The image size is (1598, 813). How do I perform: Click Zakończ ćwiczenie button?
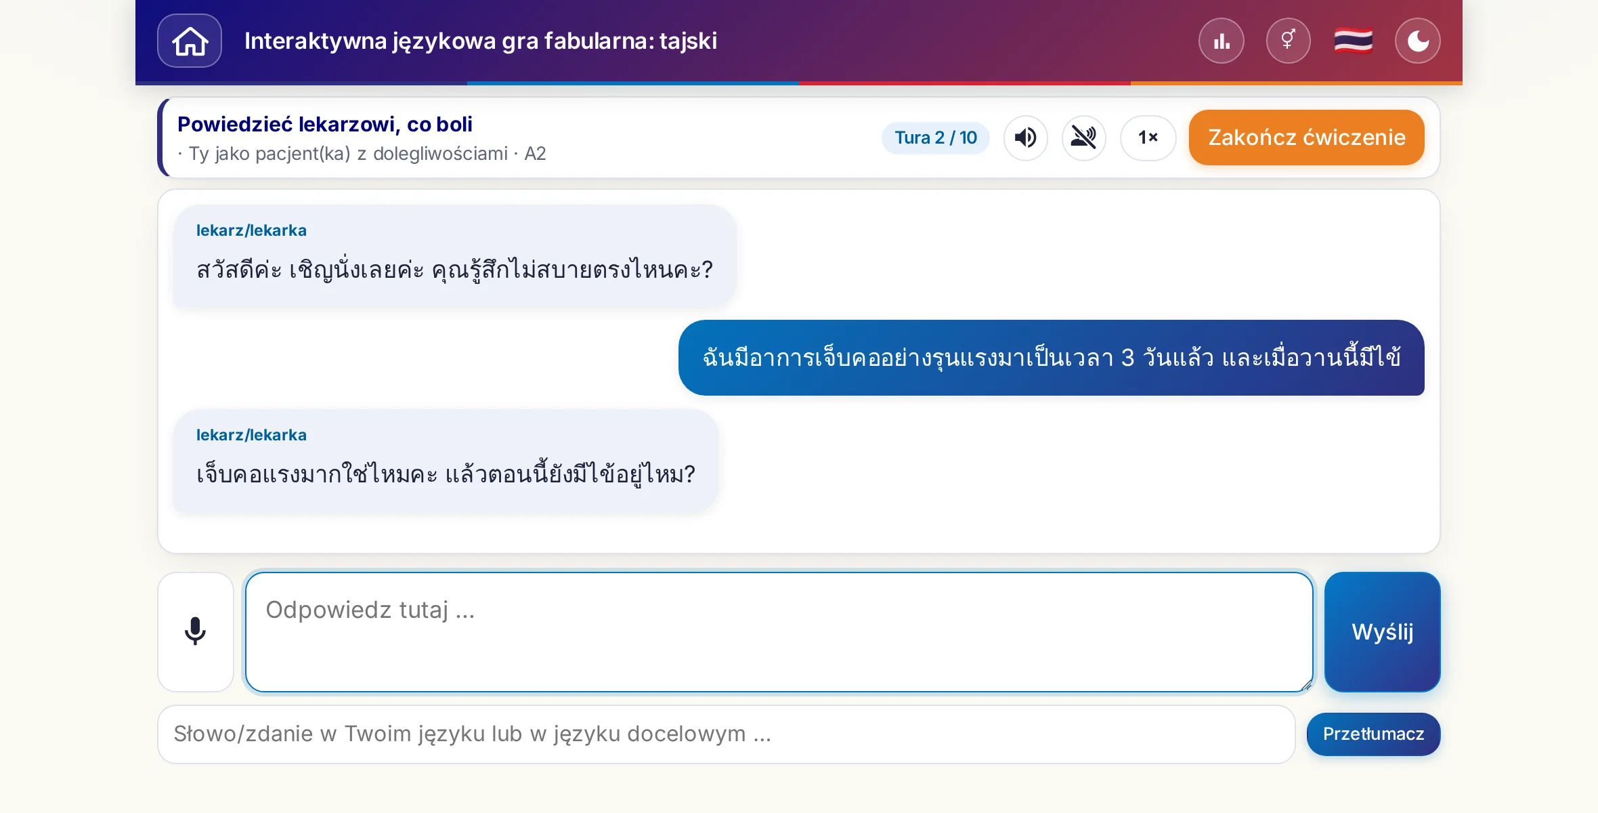1306,138
